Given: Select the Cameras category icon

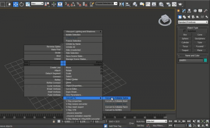Looking at the screenshot, I should click(192, 17).
